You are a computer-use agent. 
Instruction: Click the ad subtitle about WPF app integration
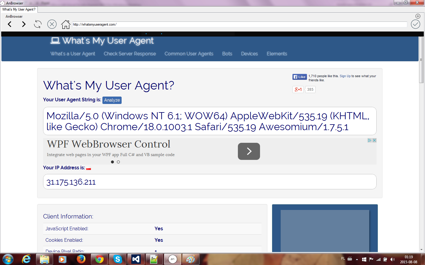pos(111,155)
